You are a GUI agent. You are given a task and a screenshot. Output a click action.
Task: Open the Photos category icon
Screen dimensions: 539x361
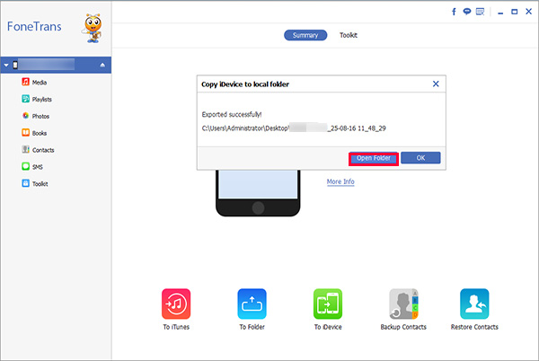click(x=25, y=116)
